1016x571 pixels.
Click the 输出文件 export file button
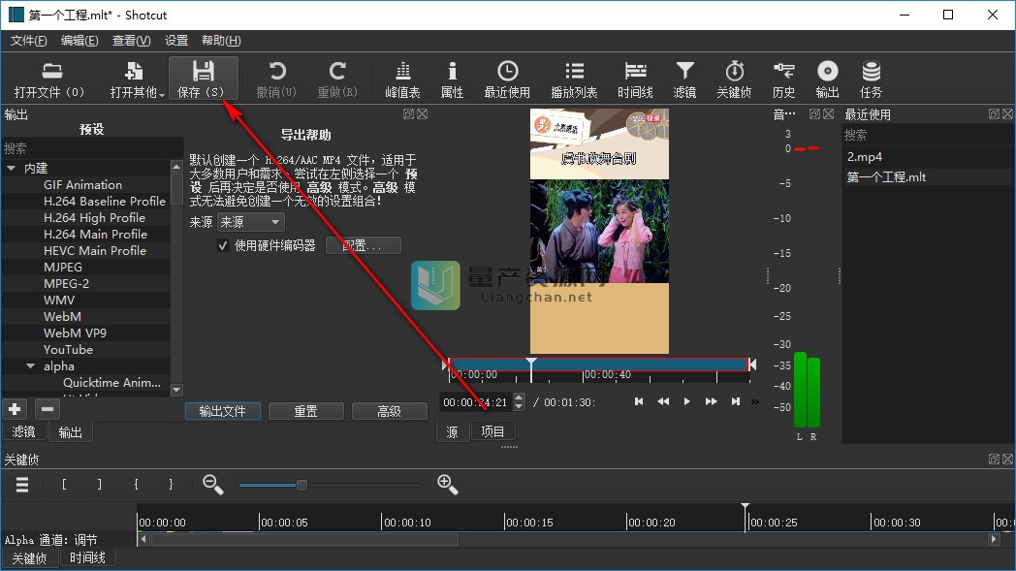pyautogui.click(x=222, y=411)
